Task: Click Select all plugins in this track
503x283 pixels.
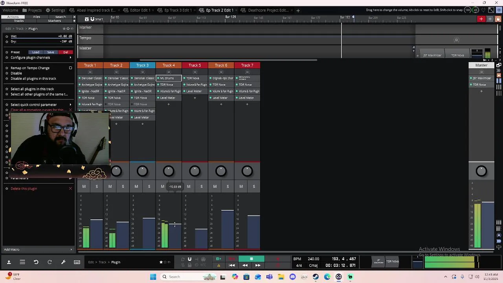Action: point(32,89)
